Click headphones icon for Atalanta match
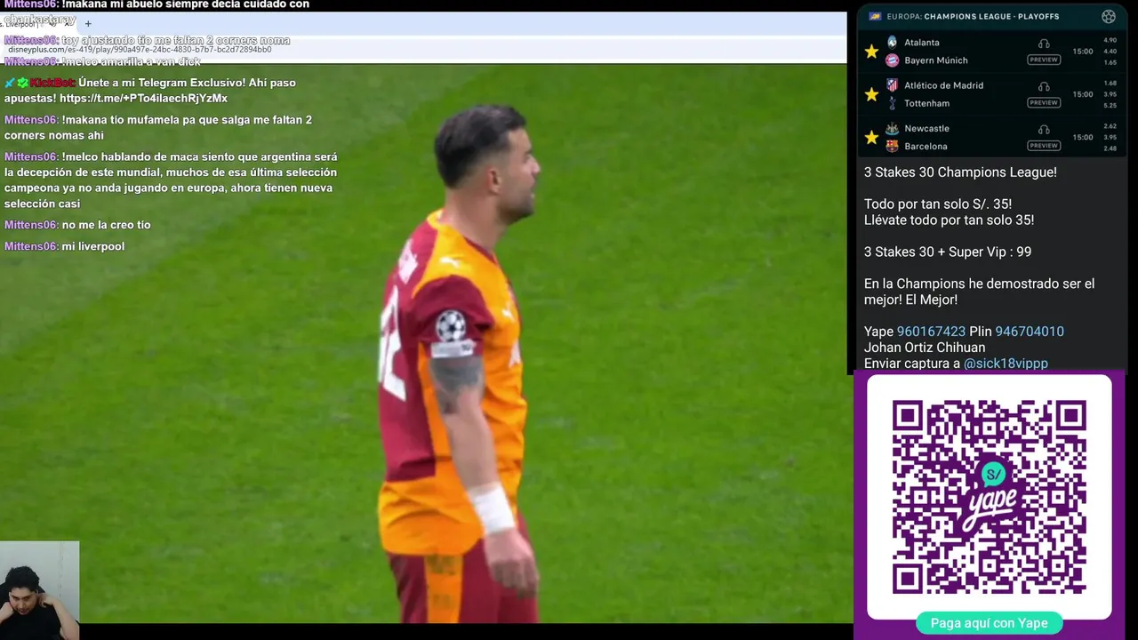This screenshot has width=1138, height=640. (1044, 44)
